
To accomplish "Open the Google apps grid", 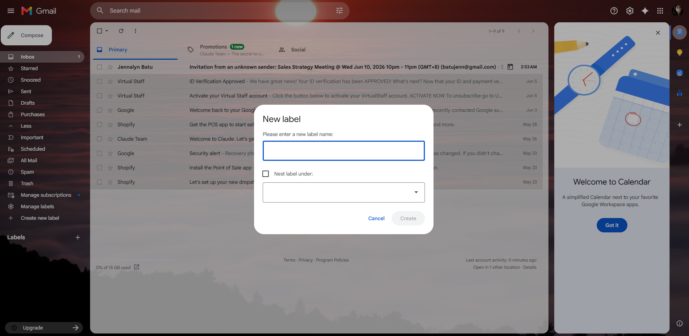I will point(660,11).
